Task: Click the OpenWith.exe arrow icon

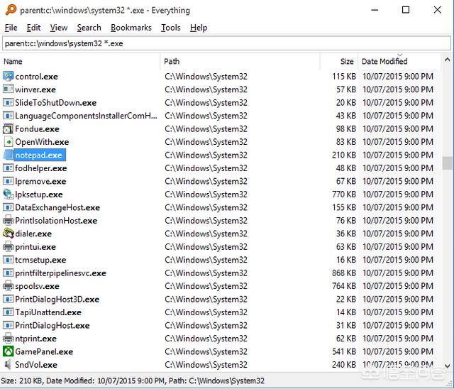Action: tap(9, 142)
